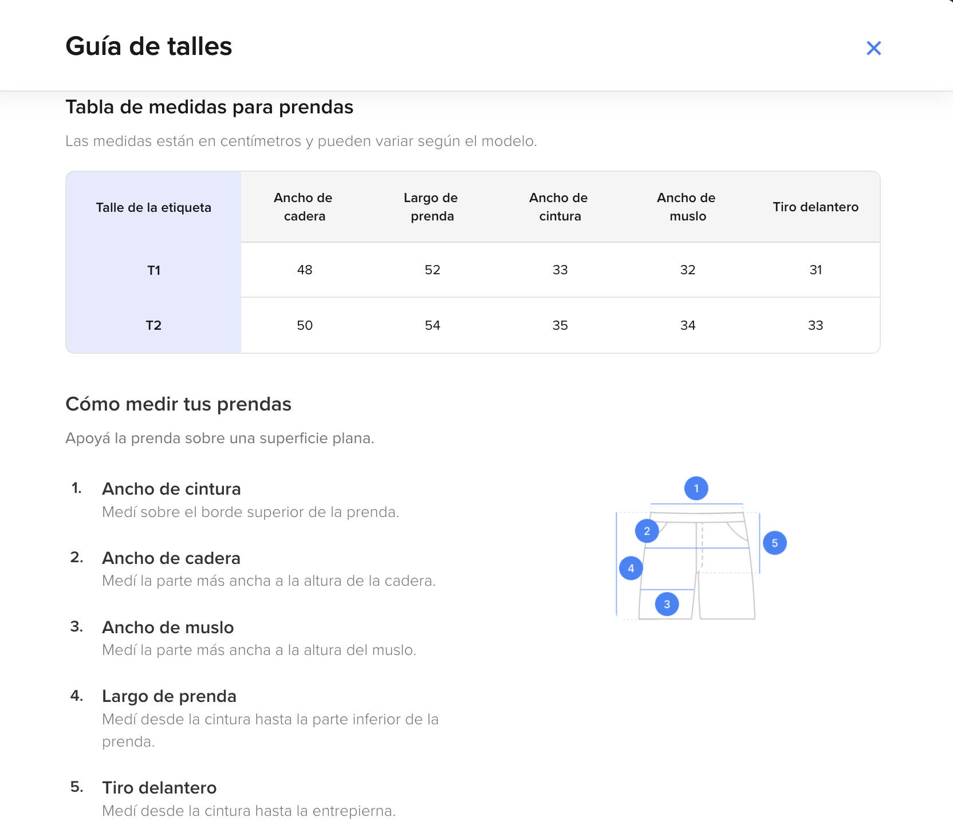Click the blue marker 5 on shorts diagram
The height and width of the screenshot is (821, 953).
[774, 543]
